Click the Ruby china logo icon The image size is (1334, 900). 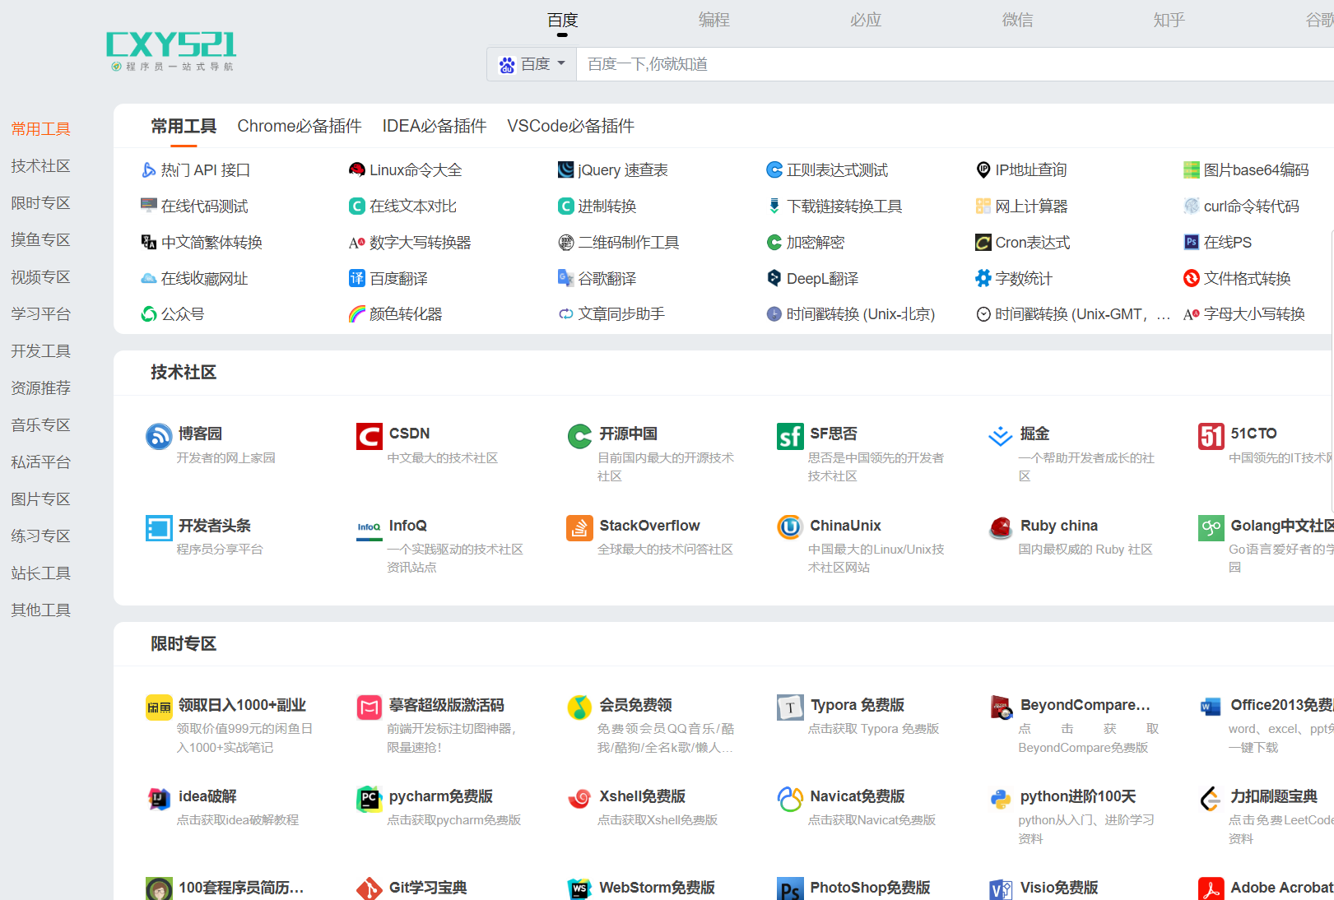1001,527
